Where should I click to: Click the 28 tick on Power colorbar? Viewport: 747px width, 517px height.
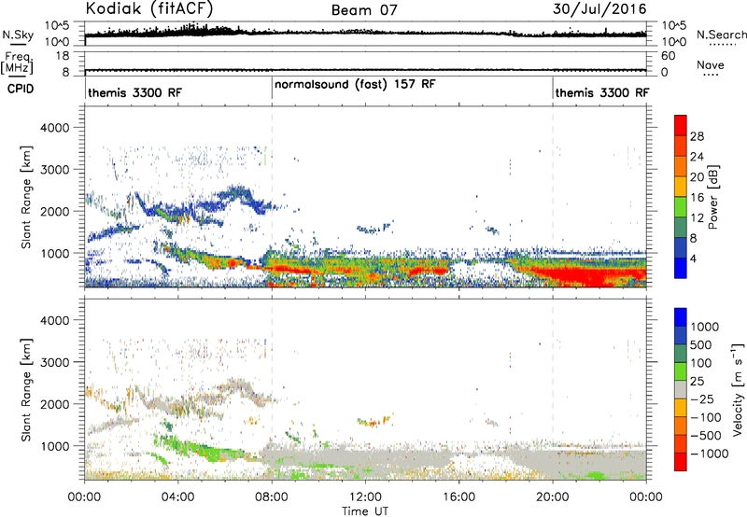pos(697,136)
